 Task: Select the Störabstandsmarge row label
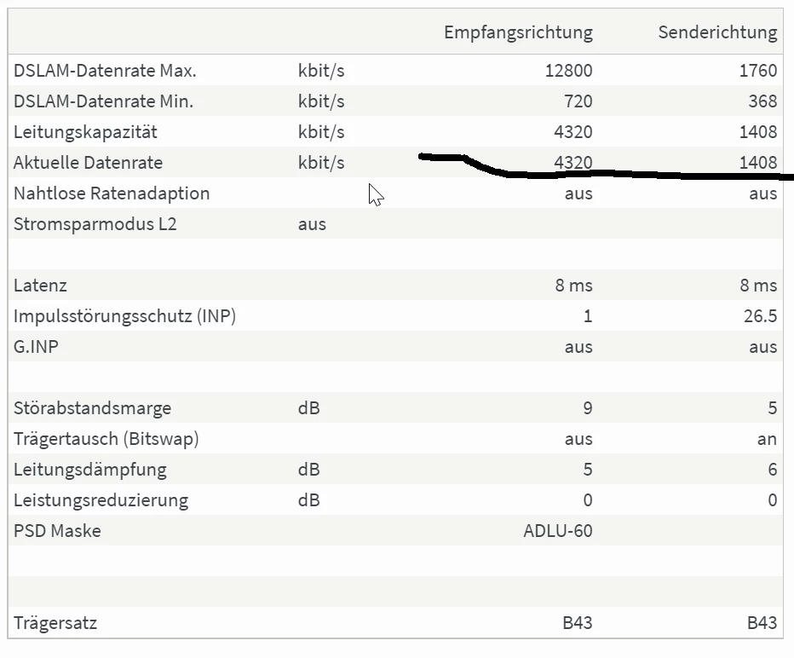tap(92, 408)
